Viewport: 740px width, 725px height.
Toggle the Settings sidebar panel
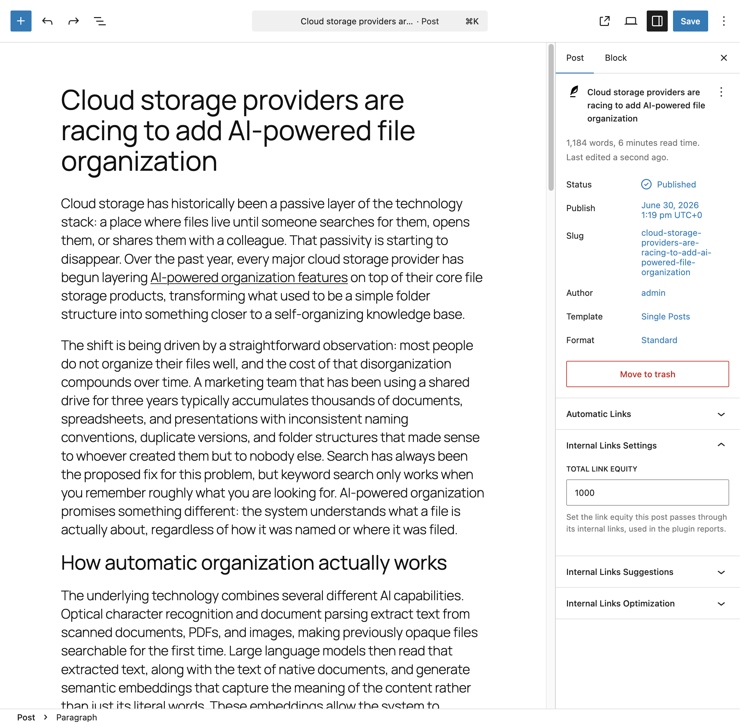pos(657,21)
